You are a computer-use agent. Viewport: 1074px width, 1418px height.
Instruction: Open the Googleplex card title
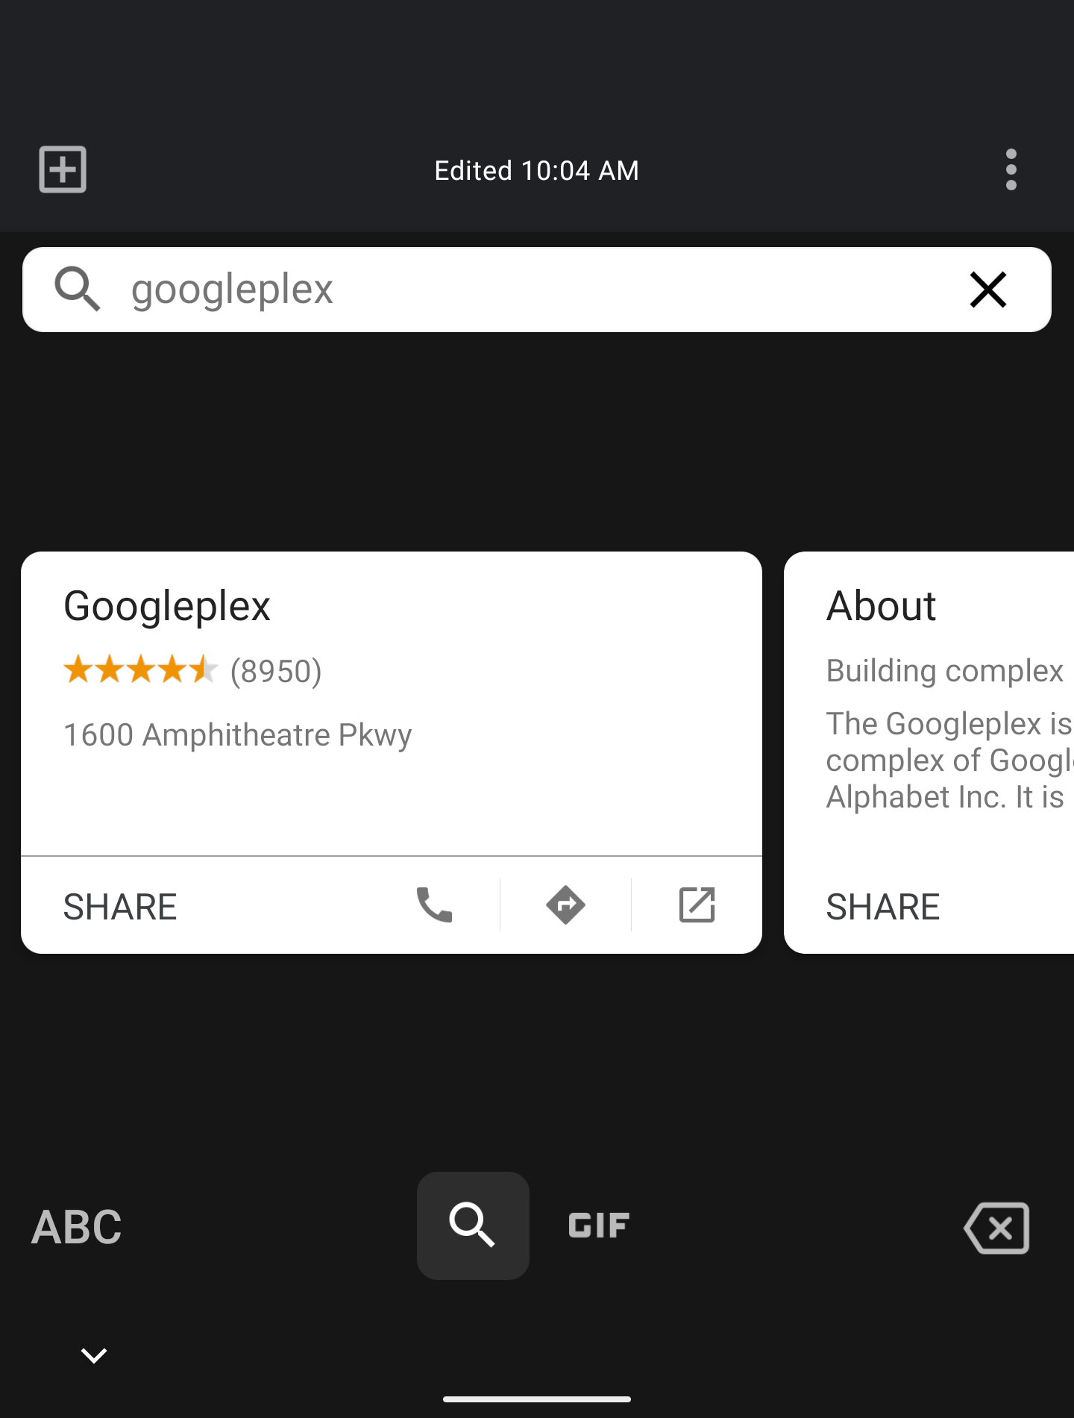tap(167, 605)
